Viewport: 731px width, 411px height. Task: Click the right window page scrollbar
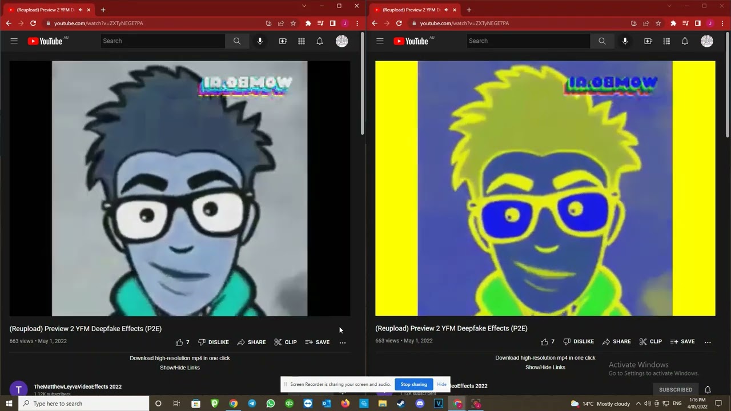(x=728, y=84)
